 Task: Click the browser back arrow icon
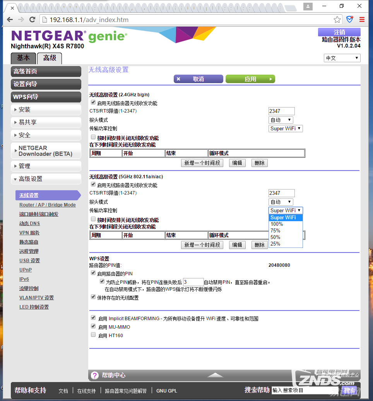10,20
